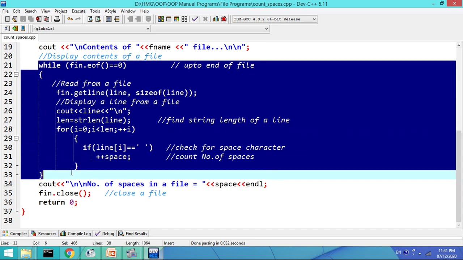This screenshot has width=463, height=260.
Task: Click line number 34 in the gutter
Action: 8,184
